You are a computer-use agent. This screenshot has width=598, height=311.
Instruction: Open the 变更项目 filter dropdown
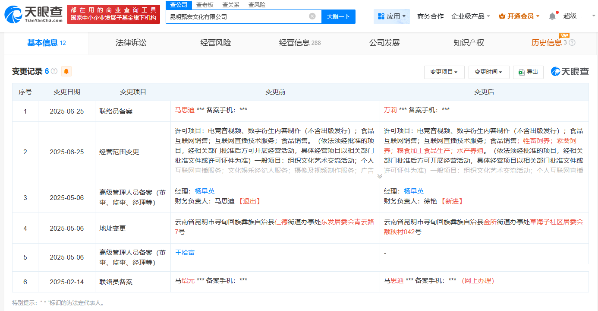pyautogui.click(x=444, y=72)
